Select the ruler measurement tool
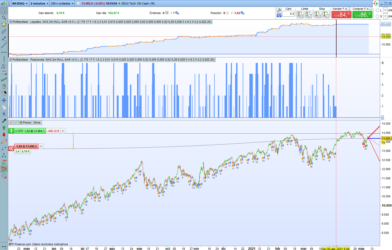The width and height of the screenshot is (392, 250). [4, 31]
